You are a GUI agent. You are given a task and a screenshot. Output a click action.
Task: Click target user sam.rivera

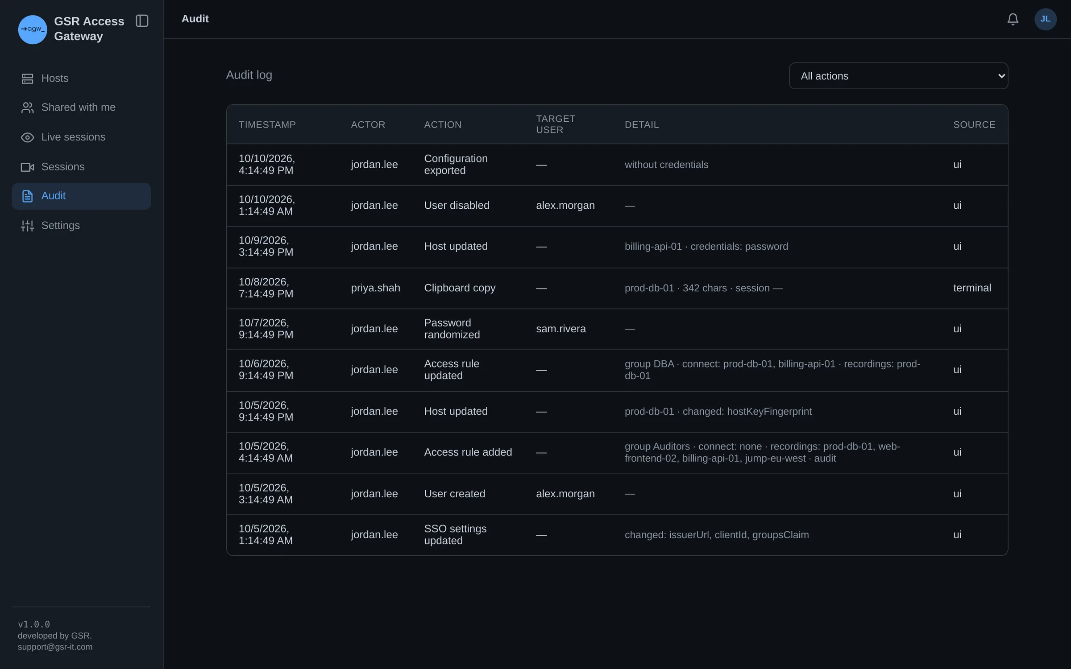point(560,329)
